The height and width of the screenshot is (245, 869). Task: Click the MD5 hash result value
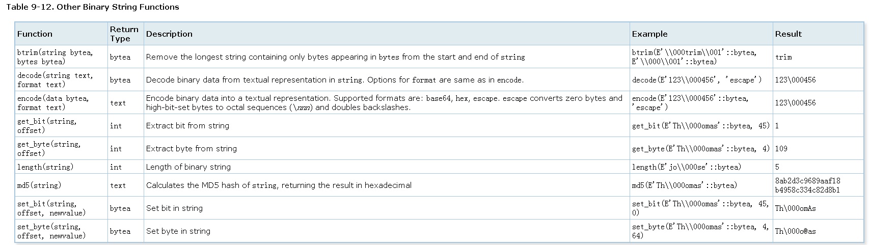coord(807,185)
